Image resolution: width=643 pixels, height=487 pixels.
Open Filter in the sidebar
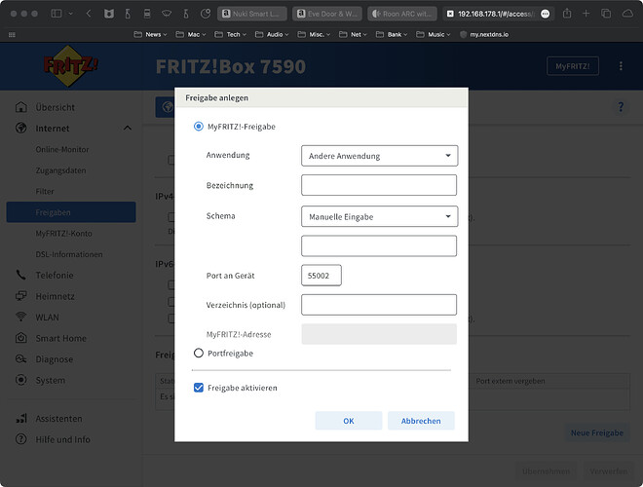coord(45,192)
